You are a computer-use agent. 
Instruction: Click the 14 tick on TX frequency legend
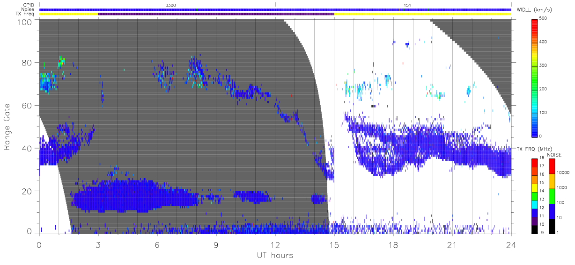[542, 191]
